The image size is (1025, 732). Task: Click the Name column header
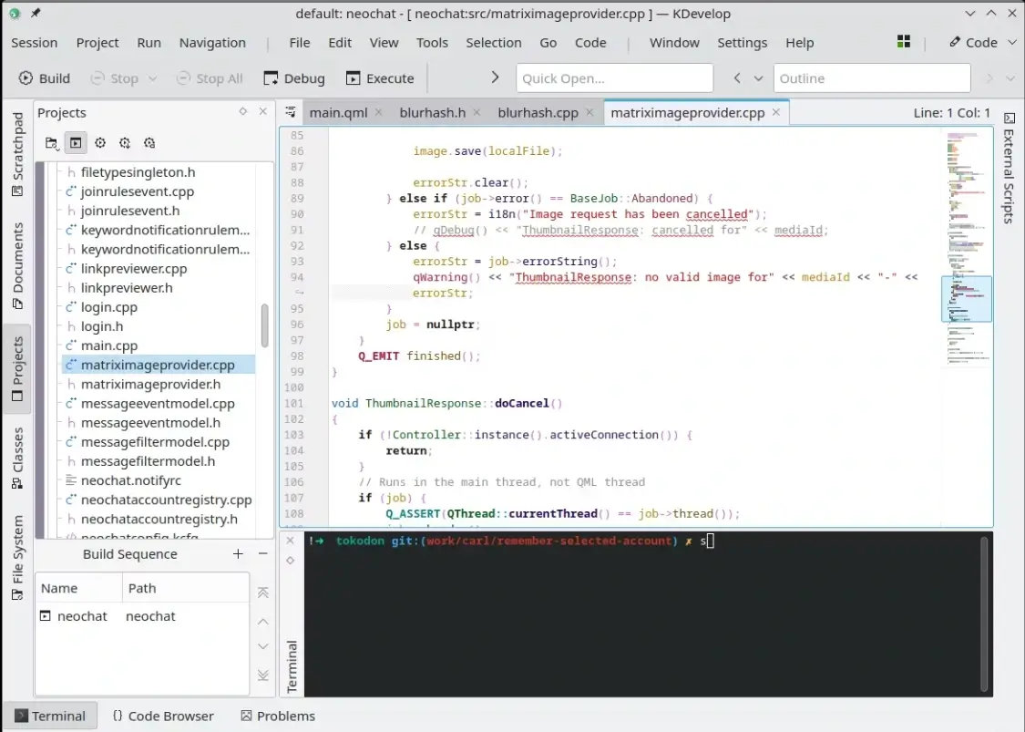(79, 588)
